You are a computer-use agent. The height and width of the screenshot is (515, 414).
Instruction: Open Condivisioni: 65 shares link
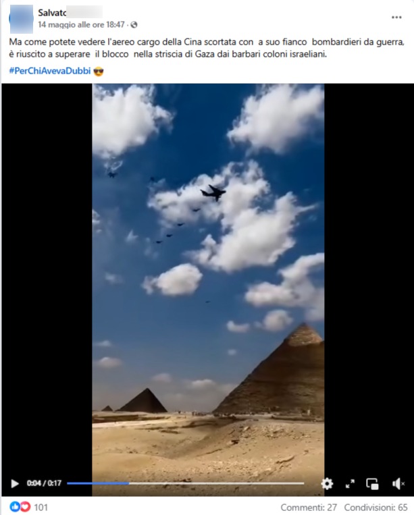[376, 508]
